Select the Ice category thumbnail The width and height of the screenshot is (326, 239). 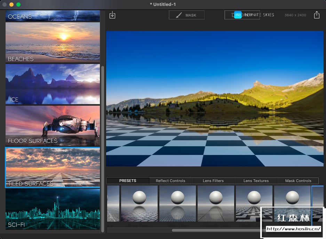click(53, 84)
